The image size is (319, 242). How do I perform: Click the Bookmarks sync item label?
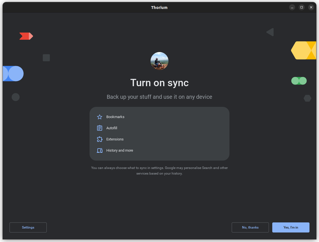[115, 117]
